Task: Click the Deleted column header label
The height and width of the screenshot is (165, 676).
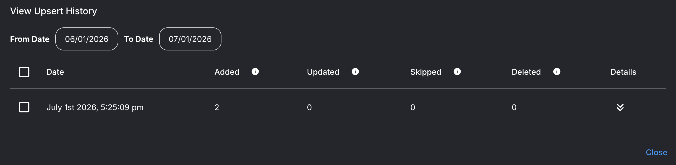Action: [526, 72]
